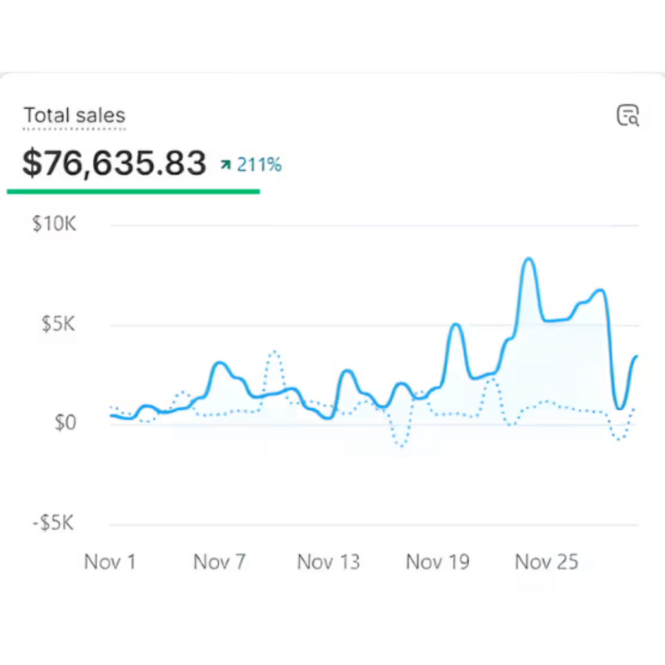
Task: Click the green underline beneath the total
Action: [133, 192]
